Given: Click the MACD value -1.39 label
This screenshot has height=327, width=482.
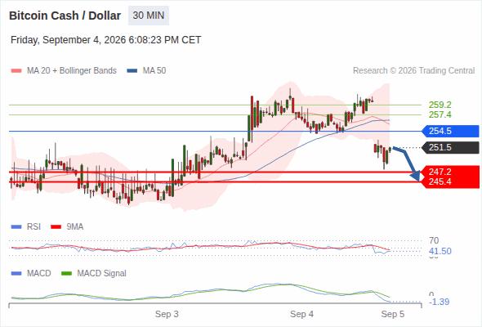Looking at the screenshot, I should (x=439, y=302).
